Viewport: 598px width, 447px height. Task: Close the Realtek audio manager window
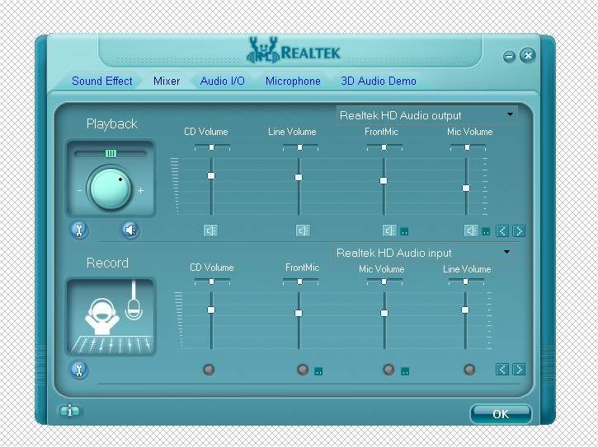[528, 55]
